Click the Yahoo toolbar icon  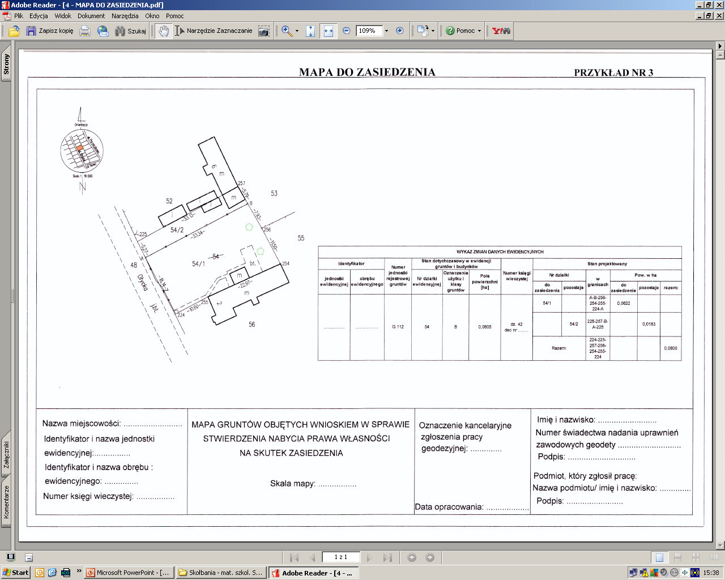click(501, 31)
